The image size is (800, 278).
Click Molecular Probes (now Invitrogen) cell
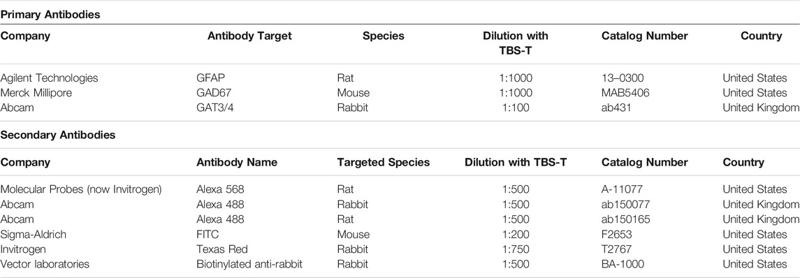tap(81, 190)
